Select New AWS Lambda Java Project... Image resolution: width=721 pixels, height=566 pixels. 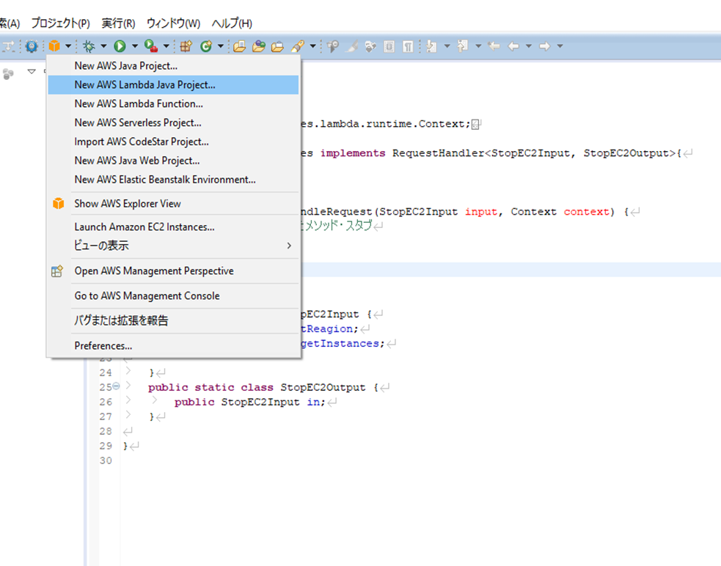pyautogui.click(x=173, y=84)
